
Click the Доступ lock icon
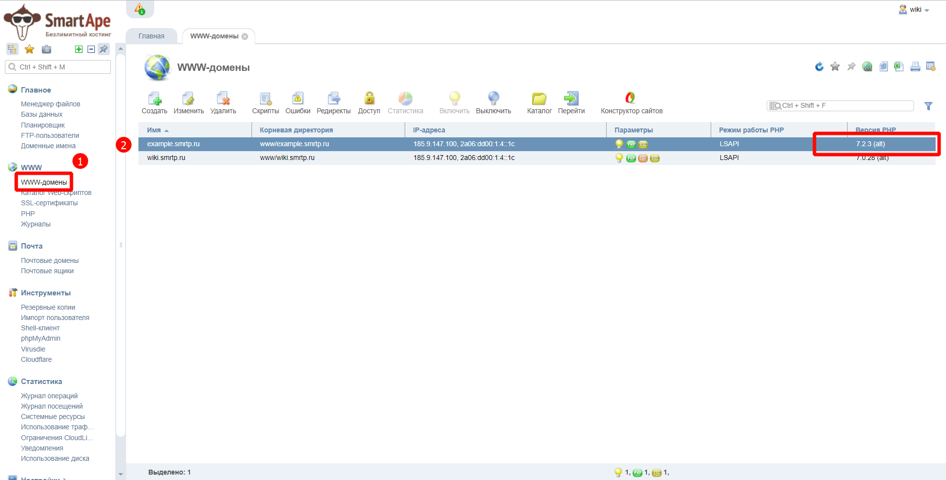pyautogui.click(x=369, y=99)
